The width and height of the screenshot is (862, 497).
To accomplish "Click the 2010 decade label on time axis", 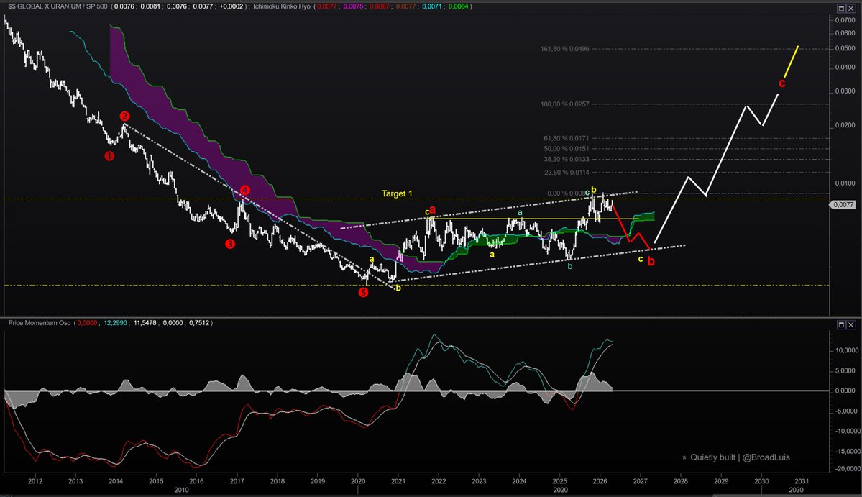I will click(181, 490).
